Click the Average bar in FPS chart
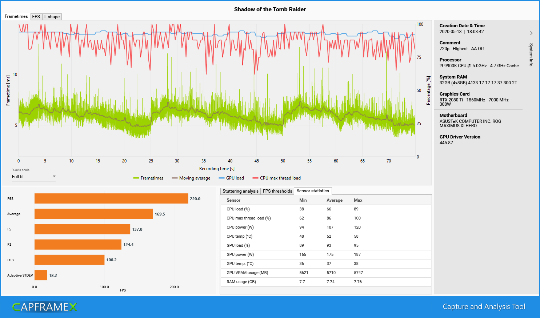The image size is (540, 318). point(94,214)
